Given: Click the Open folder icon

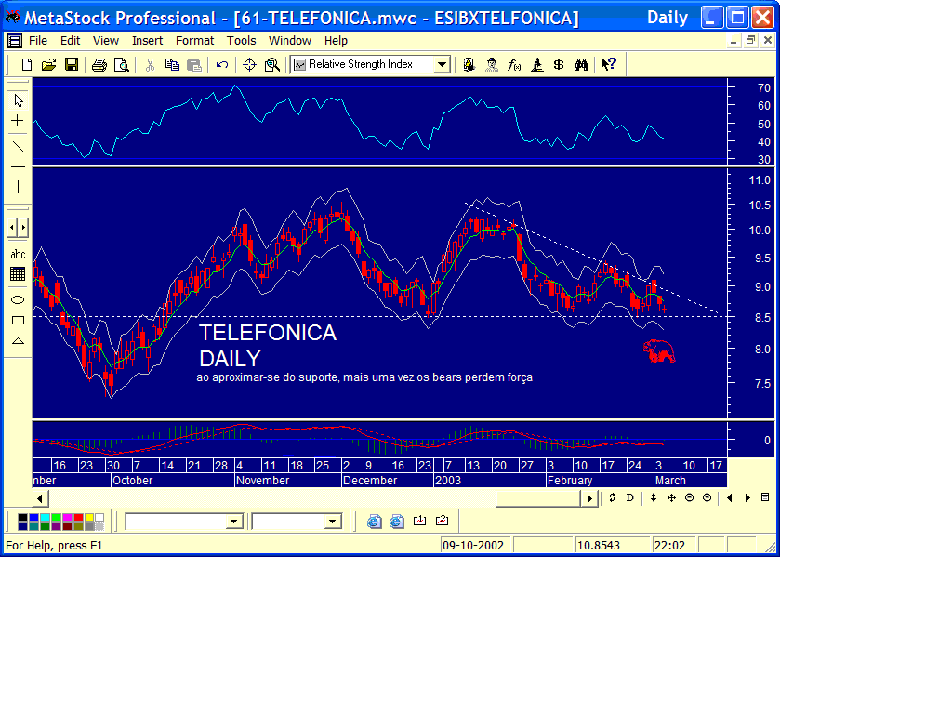Looking at the screenshot, I should [48, 64].
